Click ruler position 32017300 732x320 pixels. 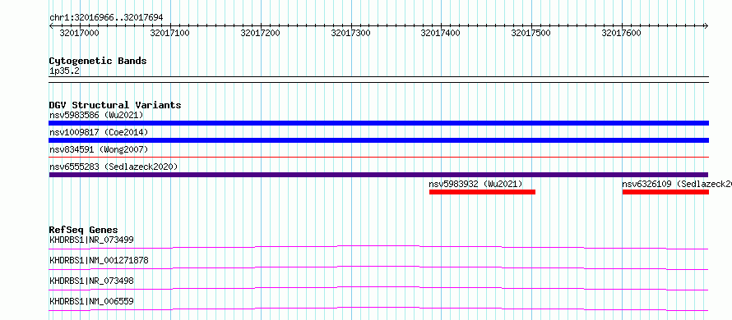350,33
